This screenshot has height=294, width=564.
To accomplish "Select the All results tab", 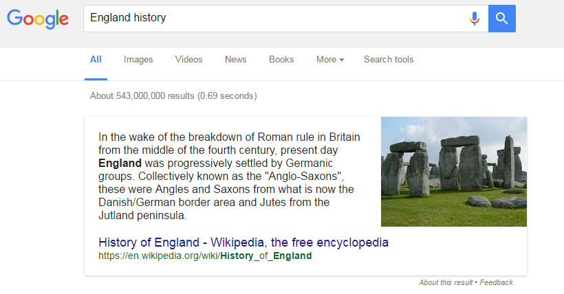I will pos(96,60).
